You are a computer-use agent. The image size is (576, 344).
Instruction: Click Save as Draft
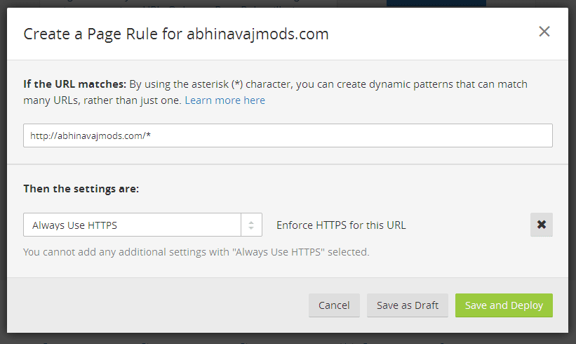[408, 305]
